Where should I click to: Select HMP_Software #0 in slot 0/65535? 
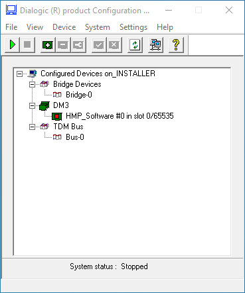[120, 116]
